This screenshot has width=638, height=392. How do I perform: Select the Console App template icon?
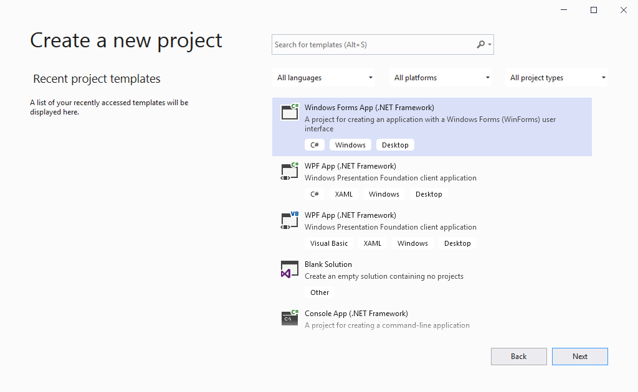[x=290, y=318]
